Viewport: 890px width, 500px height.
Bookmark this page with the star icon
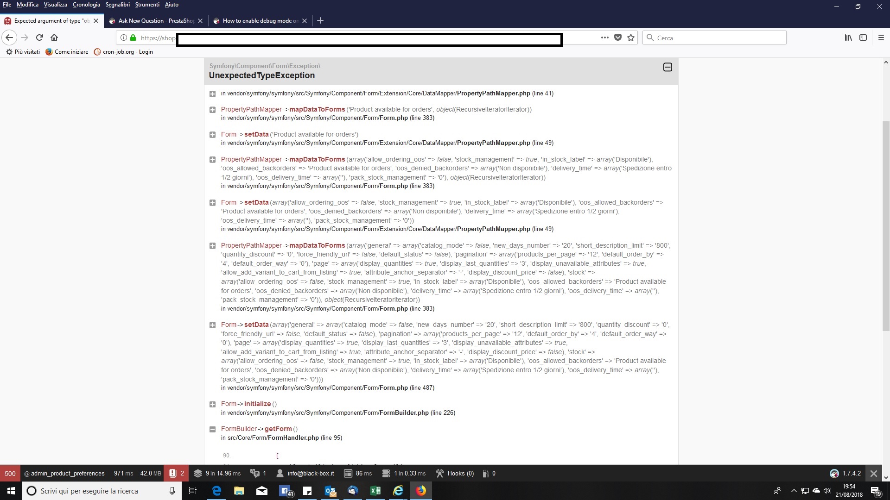click(x=631, y=37)
